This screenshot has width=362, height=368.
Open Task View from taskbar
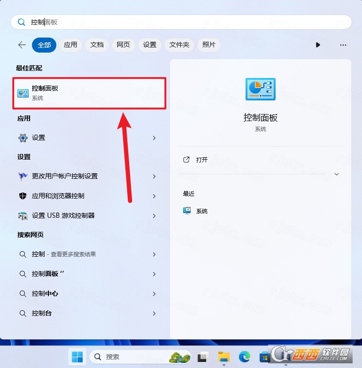(x=203, y=357)
